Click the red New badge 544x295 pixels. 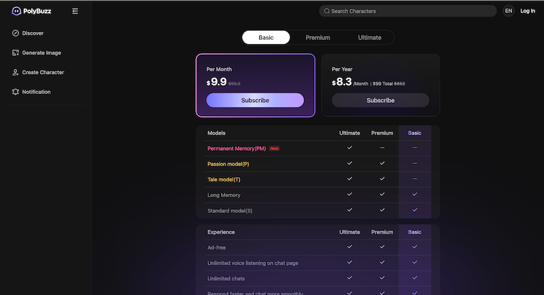(274, 147)
